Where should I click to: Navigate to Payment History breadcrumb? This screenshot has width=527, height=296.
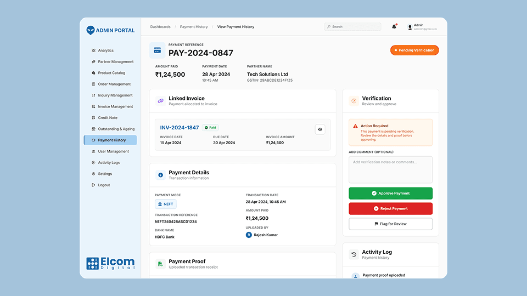coord(194,27)
